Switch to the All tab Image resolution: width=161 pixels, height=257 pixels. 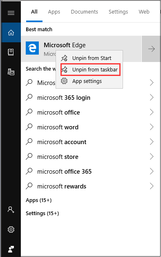tap(34, 12)
